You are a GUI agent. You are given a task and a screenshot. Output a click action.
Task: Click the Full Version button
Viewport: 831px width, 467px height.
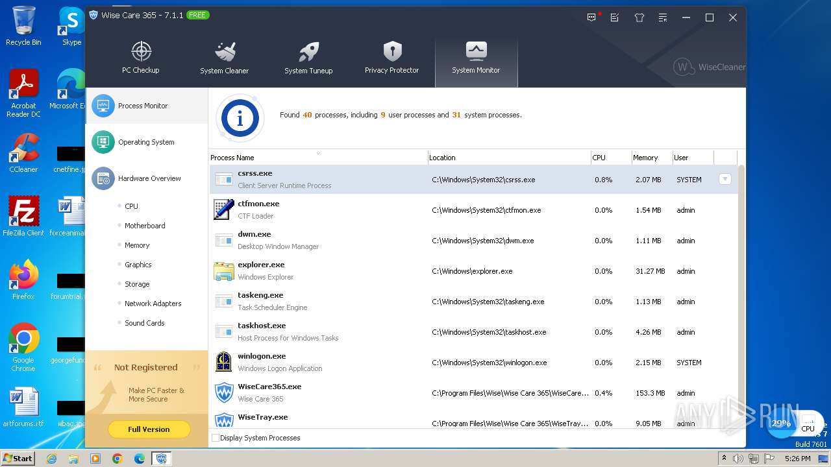click(x=149, y=429)
